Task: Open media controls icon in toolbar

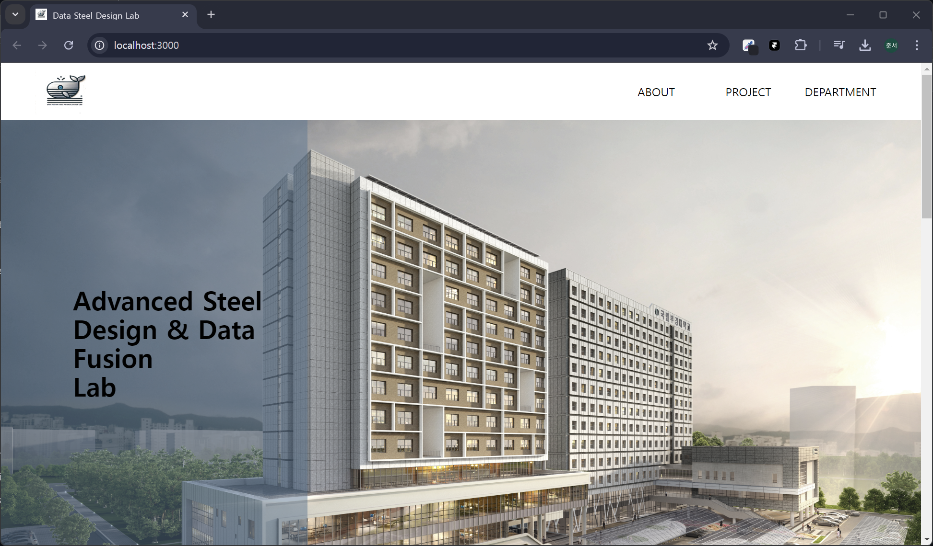Action: coord(839,45)
